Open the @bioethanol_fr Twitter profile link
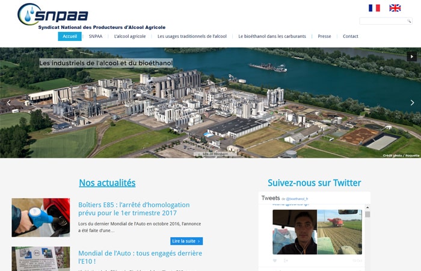This screenshot has width=421, height=271. [x=297, y=199]
